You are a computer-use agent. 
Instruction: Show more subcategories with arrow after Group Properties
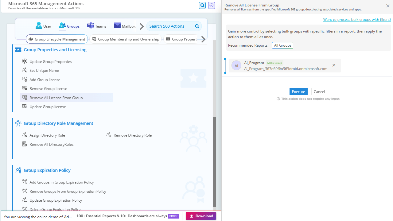tap(203, 39)
